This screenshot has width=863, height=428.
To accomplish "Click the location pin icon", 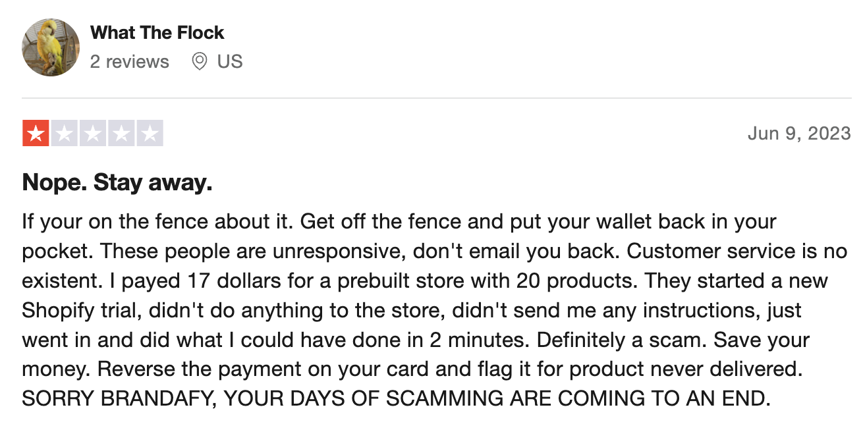I will coord(199,62).
